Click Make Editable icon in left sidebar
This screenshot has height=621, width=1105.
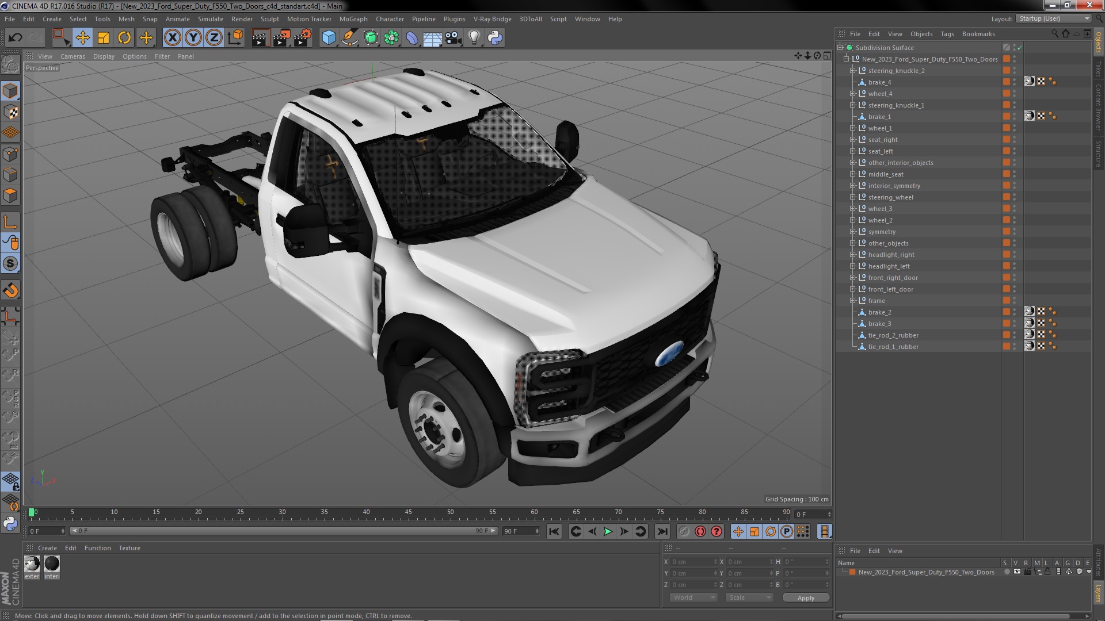click(x=10, y=64)
